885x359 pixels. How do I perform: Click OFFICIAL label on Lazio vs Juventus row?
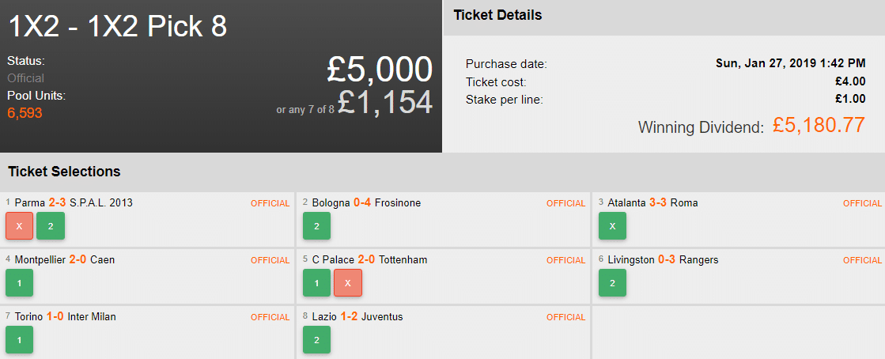566,317
